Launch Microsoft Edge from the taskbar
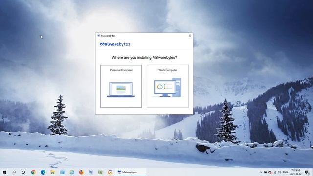This screenshot has width=313, height=176. (x=43, y=172)
